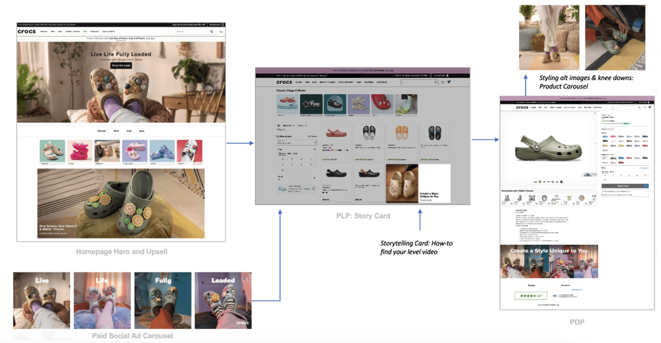Click the crocs logo on the PLP page

(x=284, y=82)
